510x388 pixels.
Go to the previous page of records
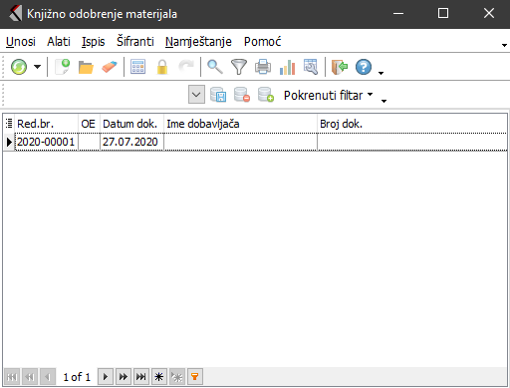pos(30,377)
